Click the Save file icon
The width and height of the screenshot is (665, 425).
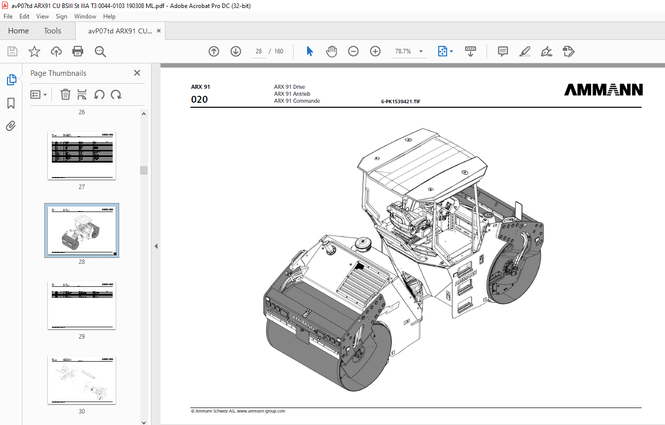click(12, 51)
